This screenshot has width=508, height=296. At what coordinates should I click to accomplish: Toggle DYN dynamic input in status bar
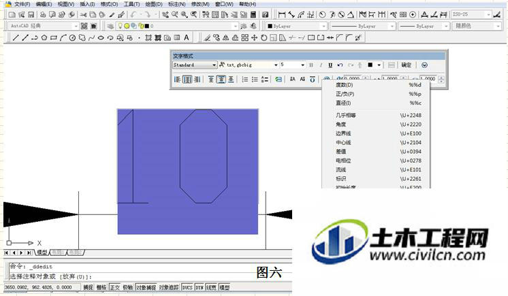pyautogui.click(x=200, y=287)
